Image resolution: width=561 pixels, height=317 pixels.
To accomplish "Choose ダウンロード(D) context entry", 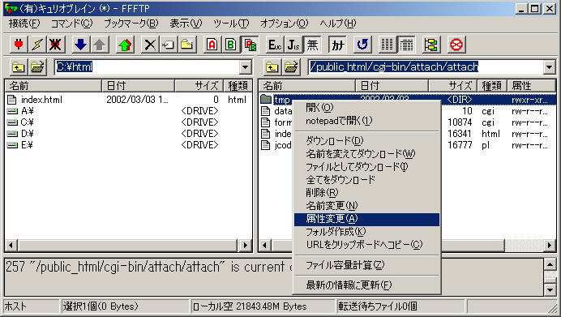I will pyautogui.click(x=366, y=141).
